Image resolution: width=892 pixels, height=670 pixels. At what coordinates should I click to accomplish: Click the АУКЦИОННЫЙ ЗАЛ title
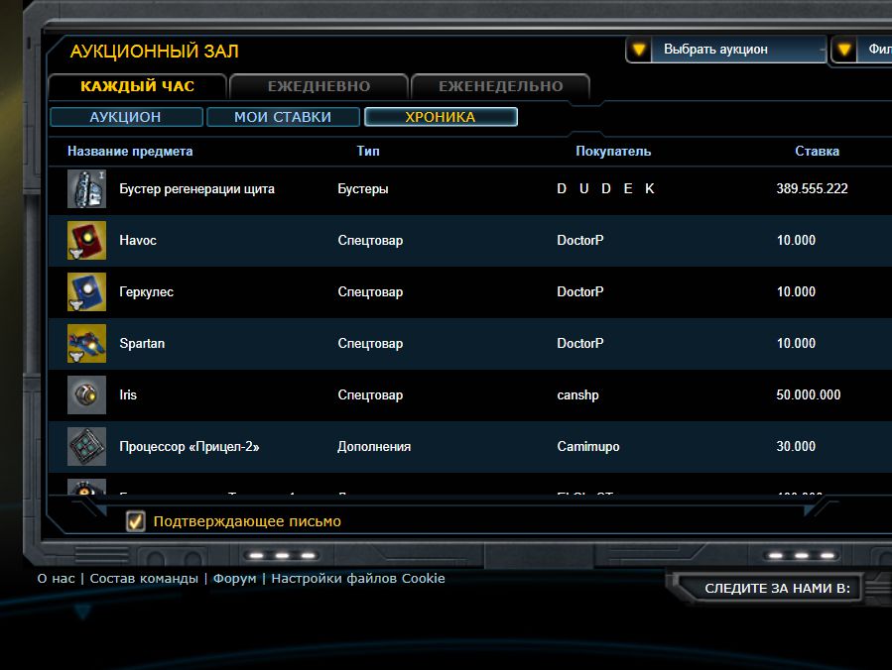pos(154,52)
